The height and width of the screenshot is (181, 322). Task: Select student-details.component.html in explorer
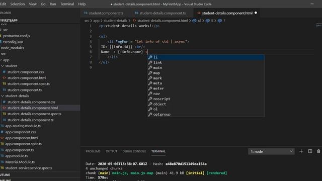click(32, 108)
